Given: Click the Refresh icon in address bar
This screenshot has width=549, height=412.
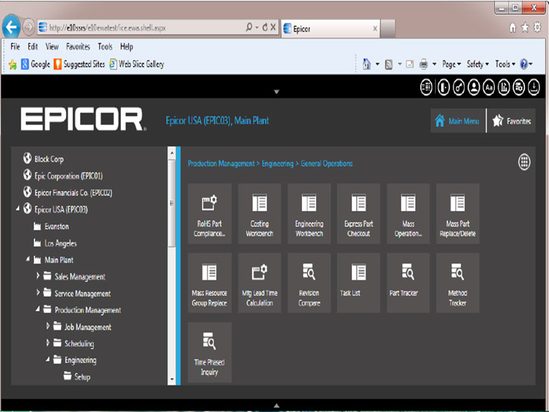Looking at the screenshot, I should click(265, 27).
